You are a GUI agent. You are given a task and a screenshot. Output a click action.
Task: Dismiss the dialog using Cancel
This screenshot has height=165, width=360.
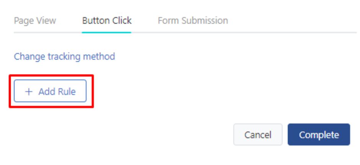[257, 135]
